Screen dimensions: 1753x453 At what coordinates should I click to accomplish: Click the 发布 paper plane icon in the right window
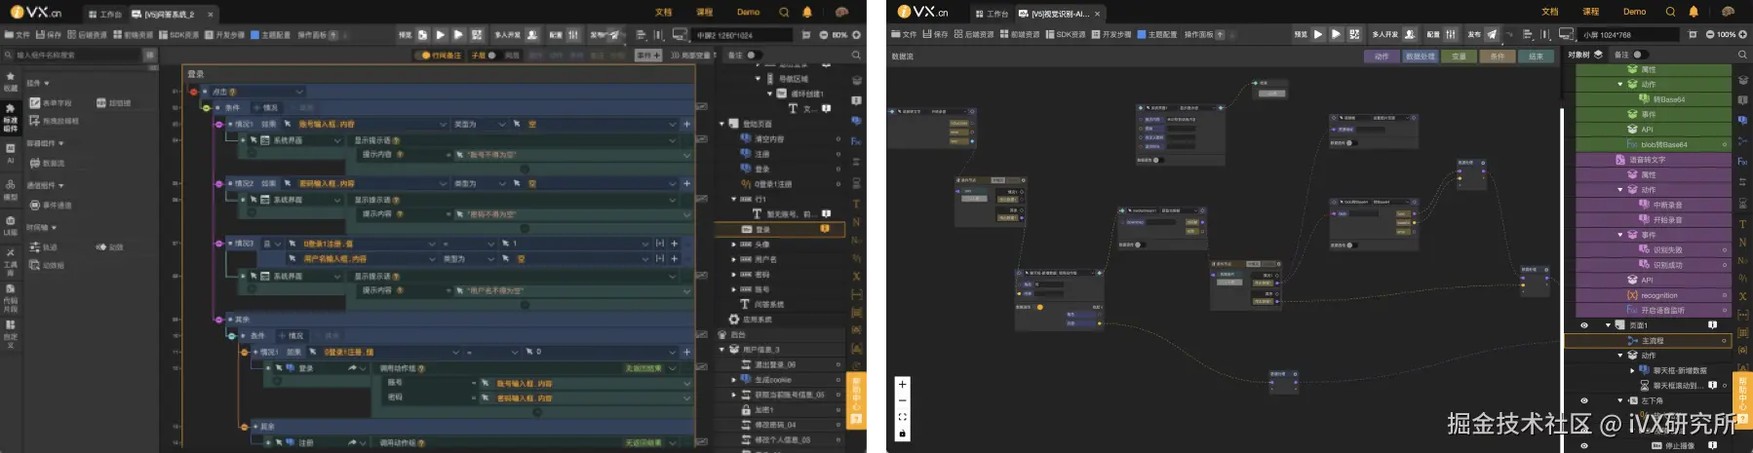pyautogui.click(x=1492, y=34)
